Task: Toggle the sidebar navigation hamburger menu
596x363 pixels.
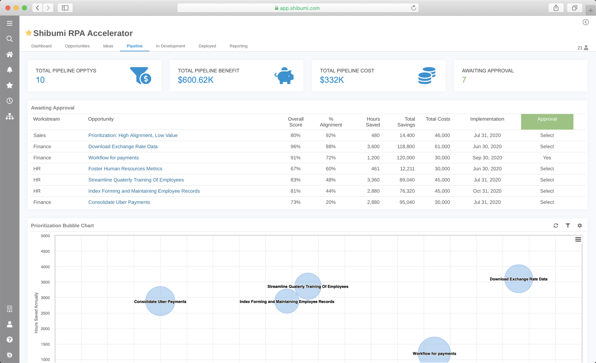Action: pos(10,23)
